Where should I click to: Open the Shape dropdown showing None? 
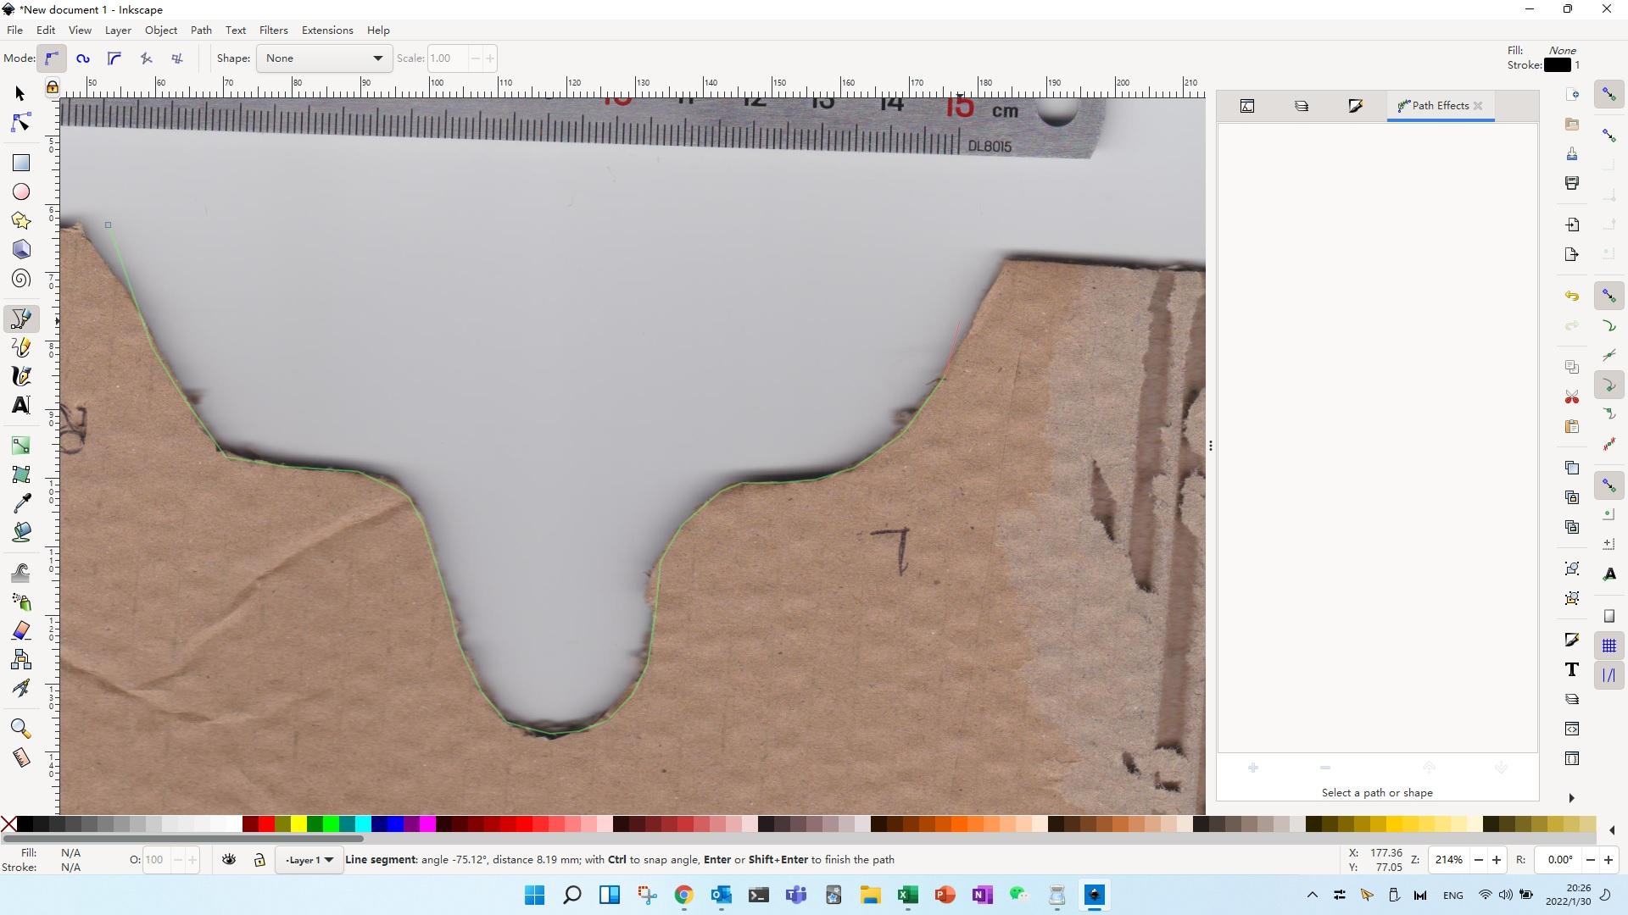point(323,58)
